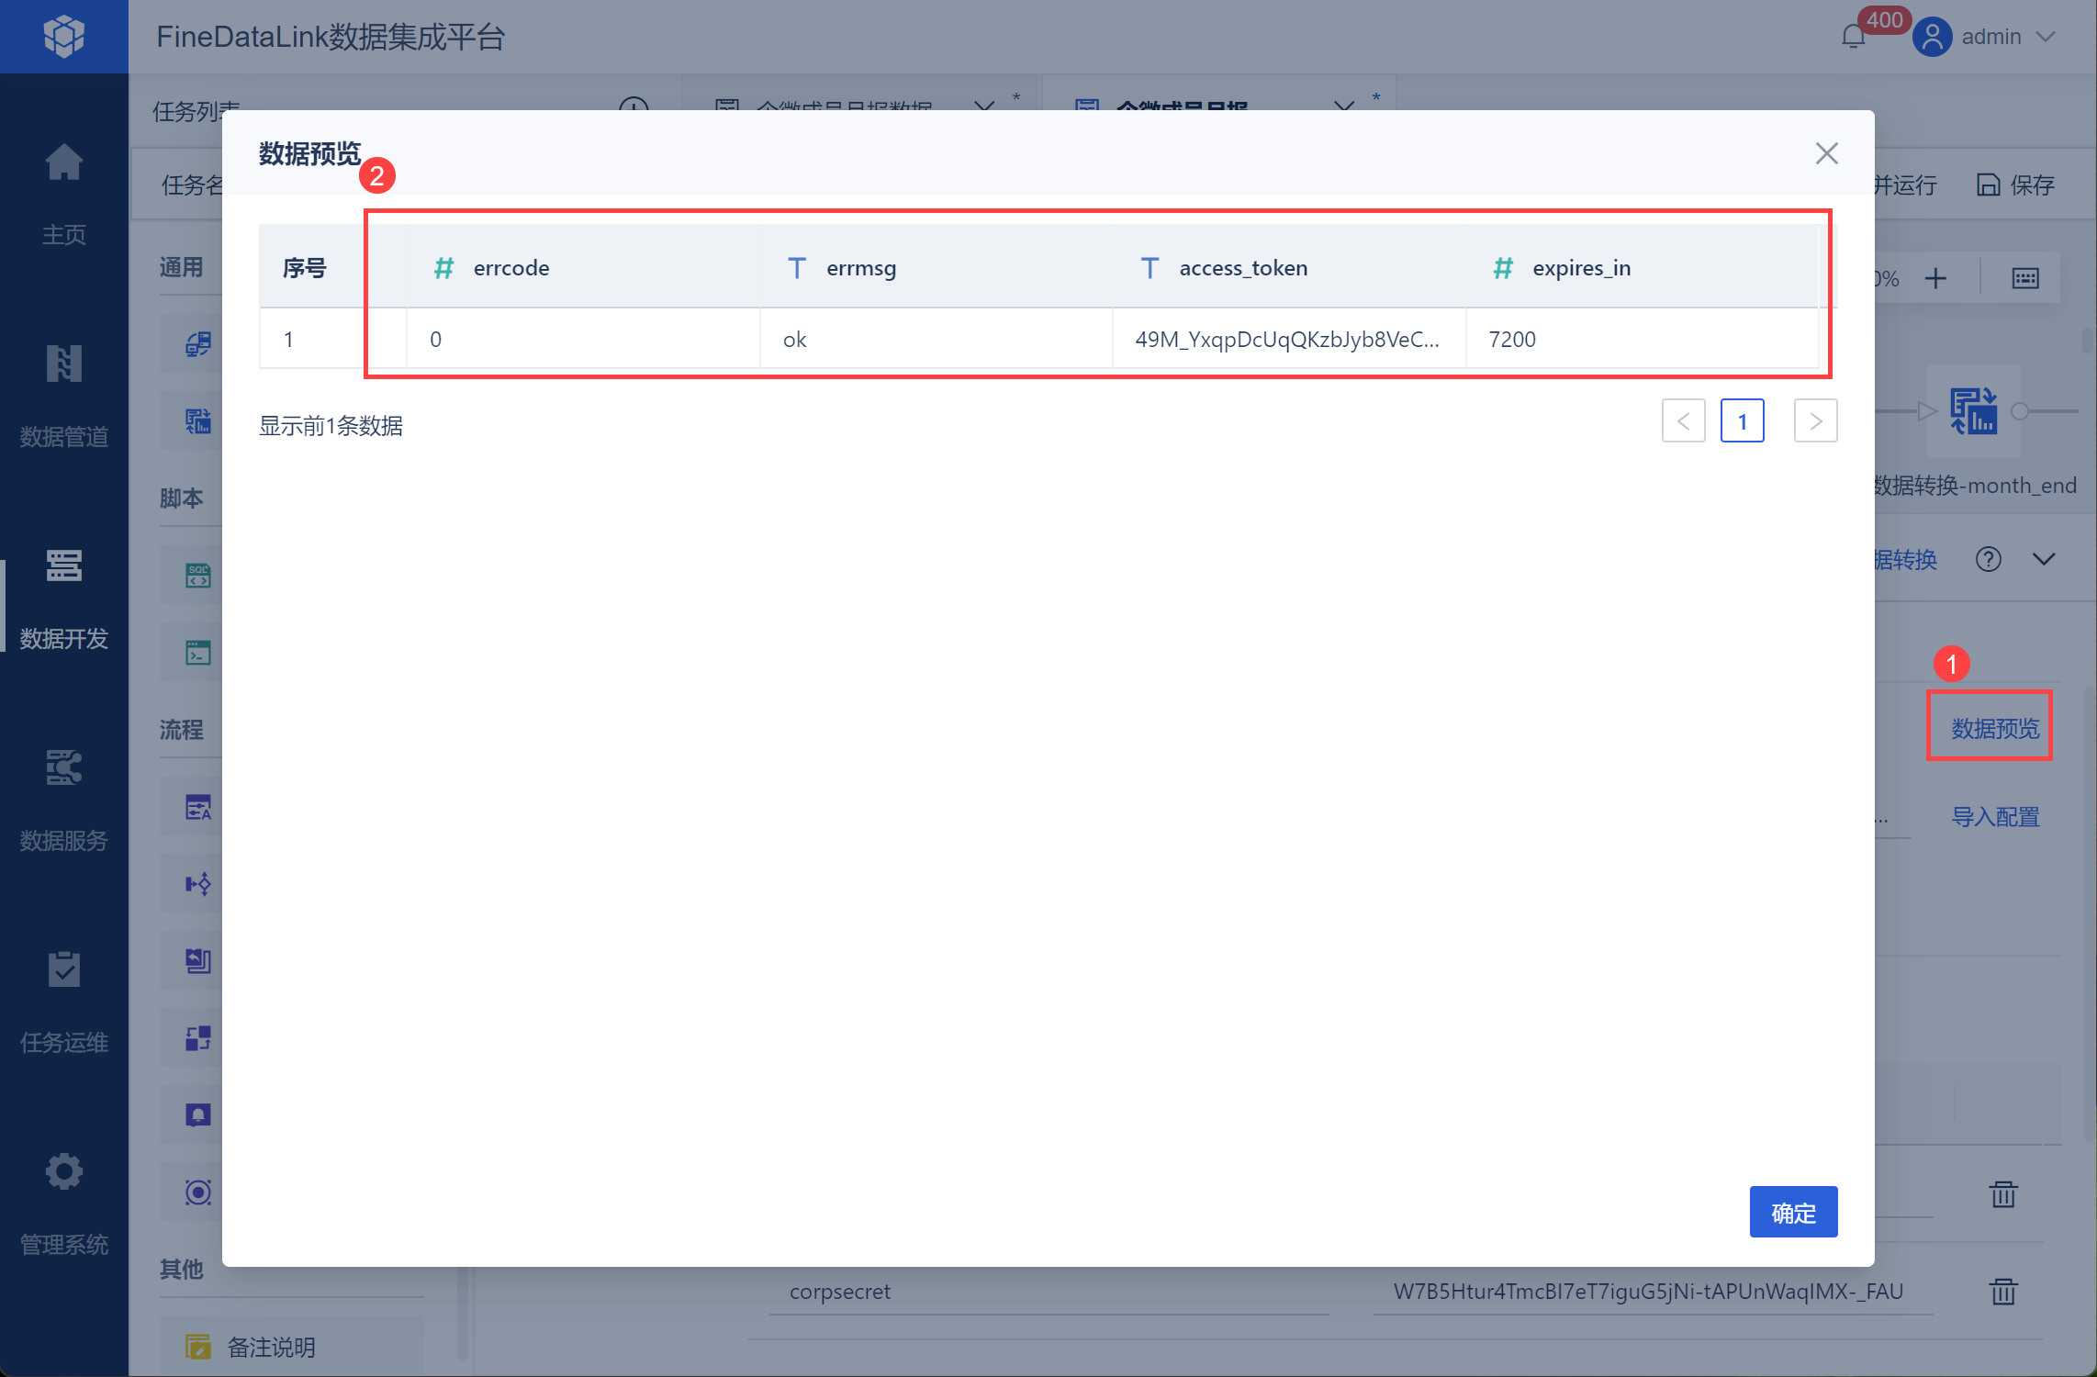This screenshot has width=2097, height=1377.
Task: Open the 数据管道 sidebar icon
Action: pyautogui.click(x=63, y=364)
